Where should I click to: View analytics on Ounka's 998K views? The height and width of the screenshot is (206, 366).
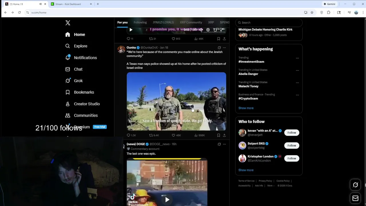click(x=200, y=135)
